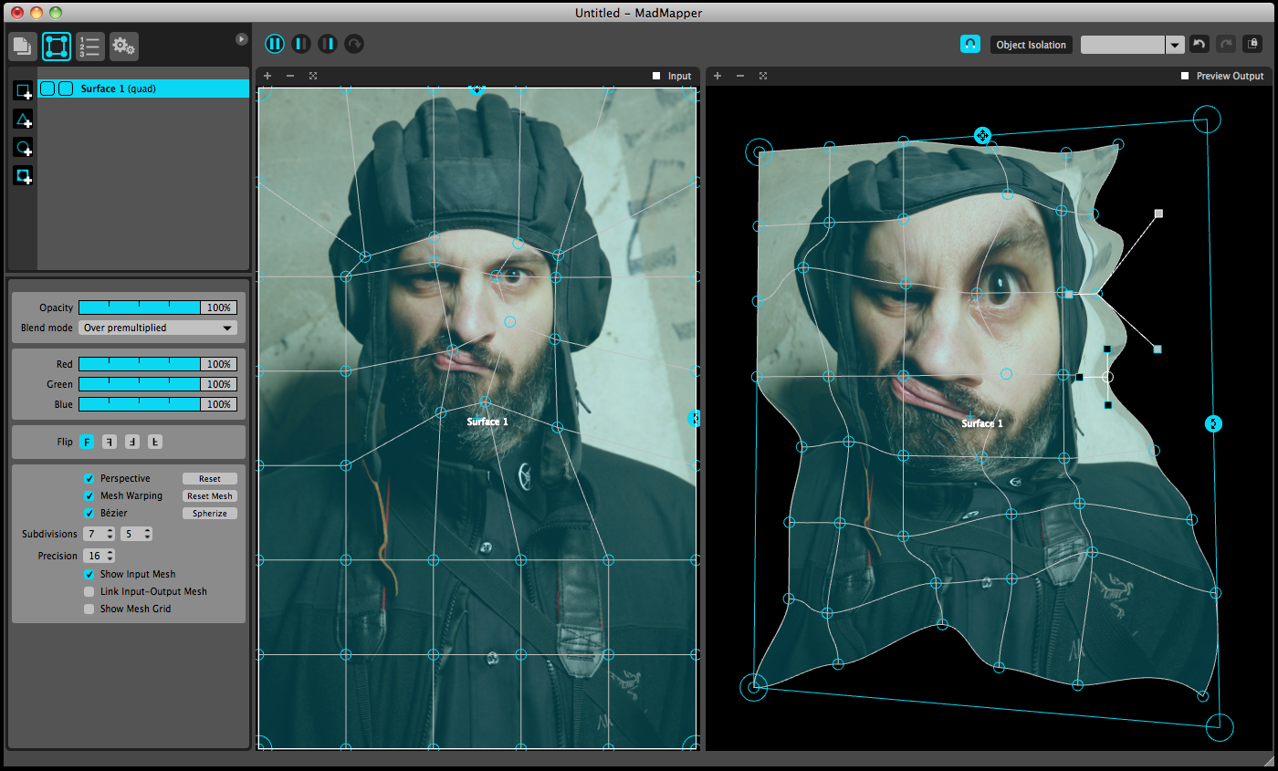Click the add triangle surface tool
This screenshot has width=1278, height=771.
pos(23,120)
